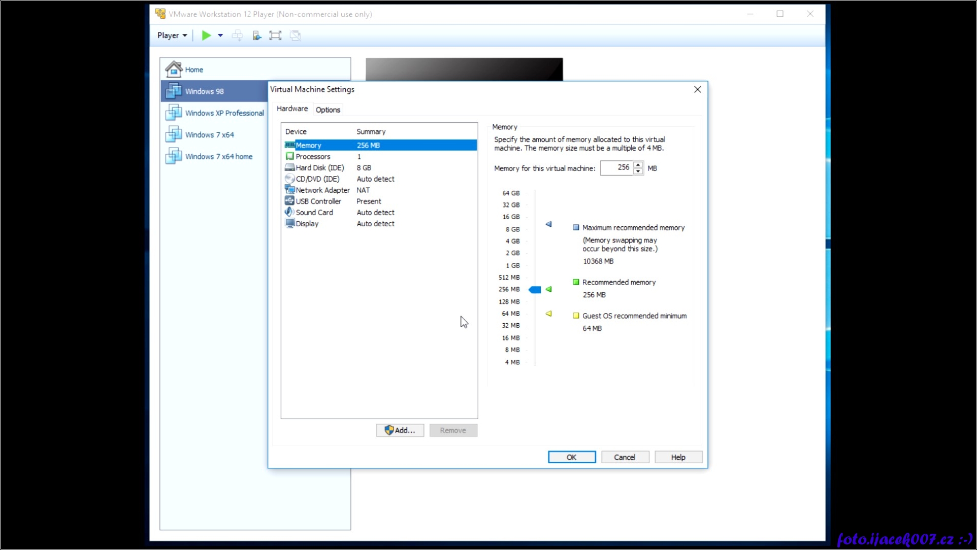Switch to the Options tab

click(x=328, y=110)
